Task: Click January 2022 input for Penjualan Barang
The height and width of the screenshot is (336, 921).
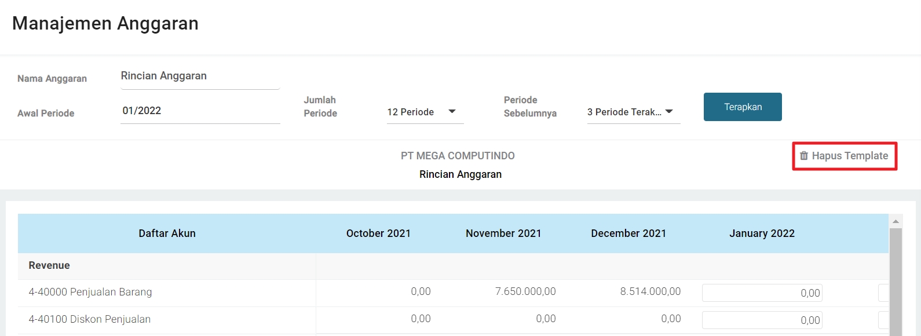Action: [x=762, y=293]
